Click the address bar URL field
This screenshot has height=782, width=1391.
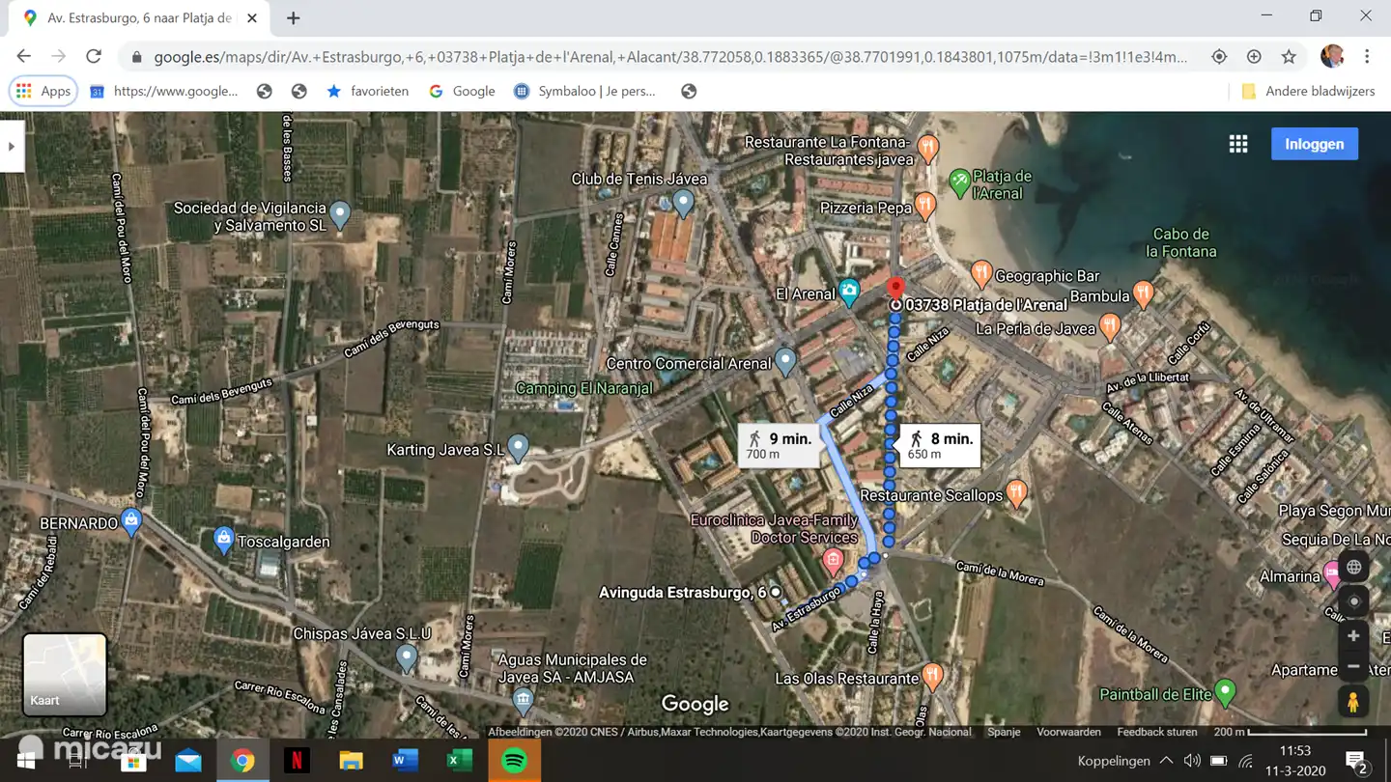click(x=667, y=57)
